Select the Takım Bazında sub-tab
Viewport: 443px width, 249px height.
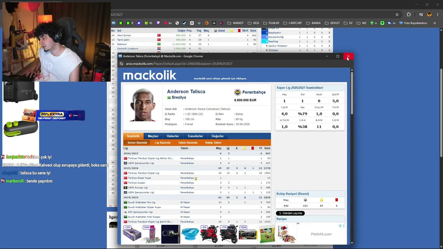(x=188, y=142)
